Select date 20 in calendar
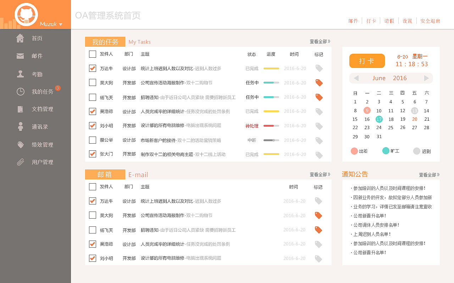Viewport: 454px width, 283px height. [x=415, y=119]
